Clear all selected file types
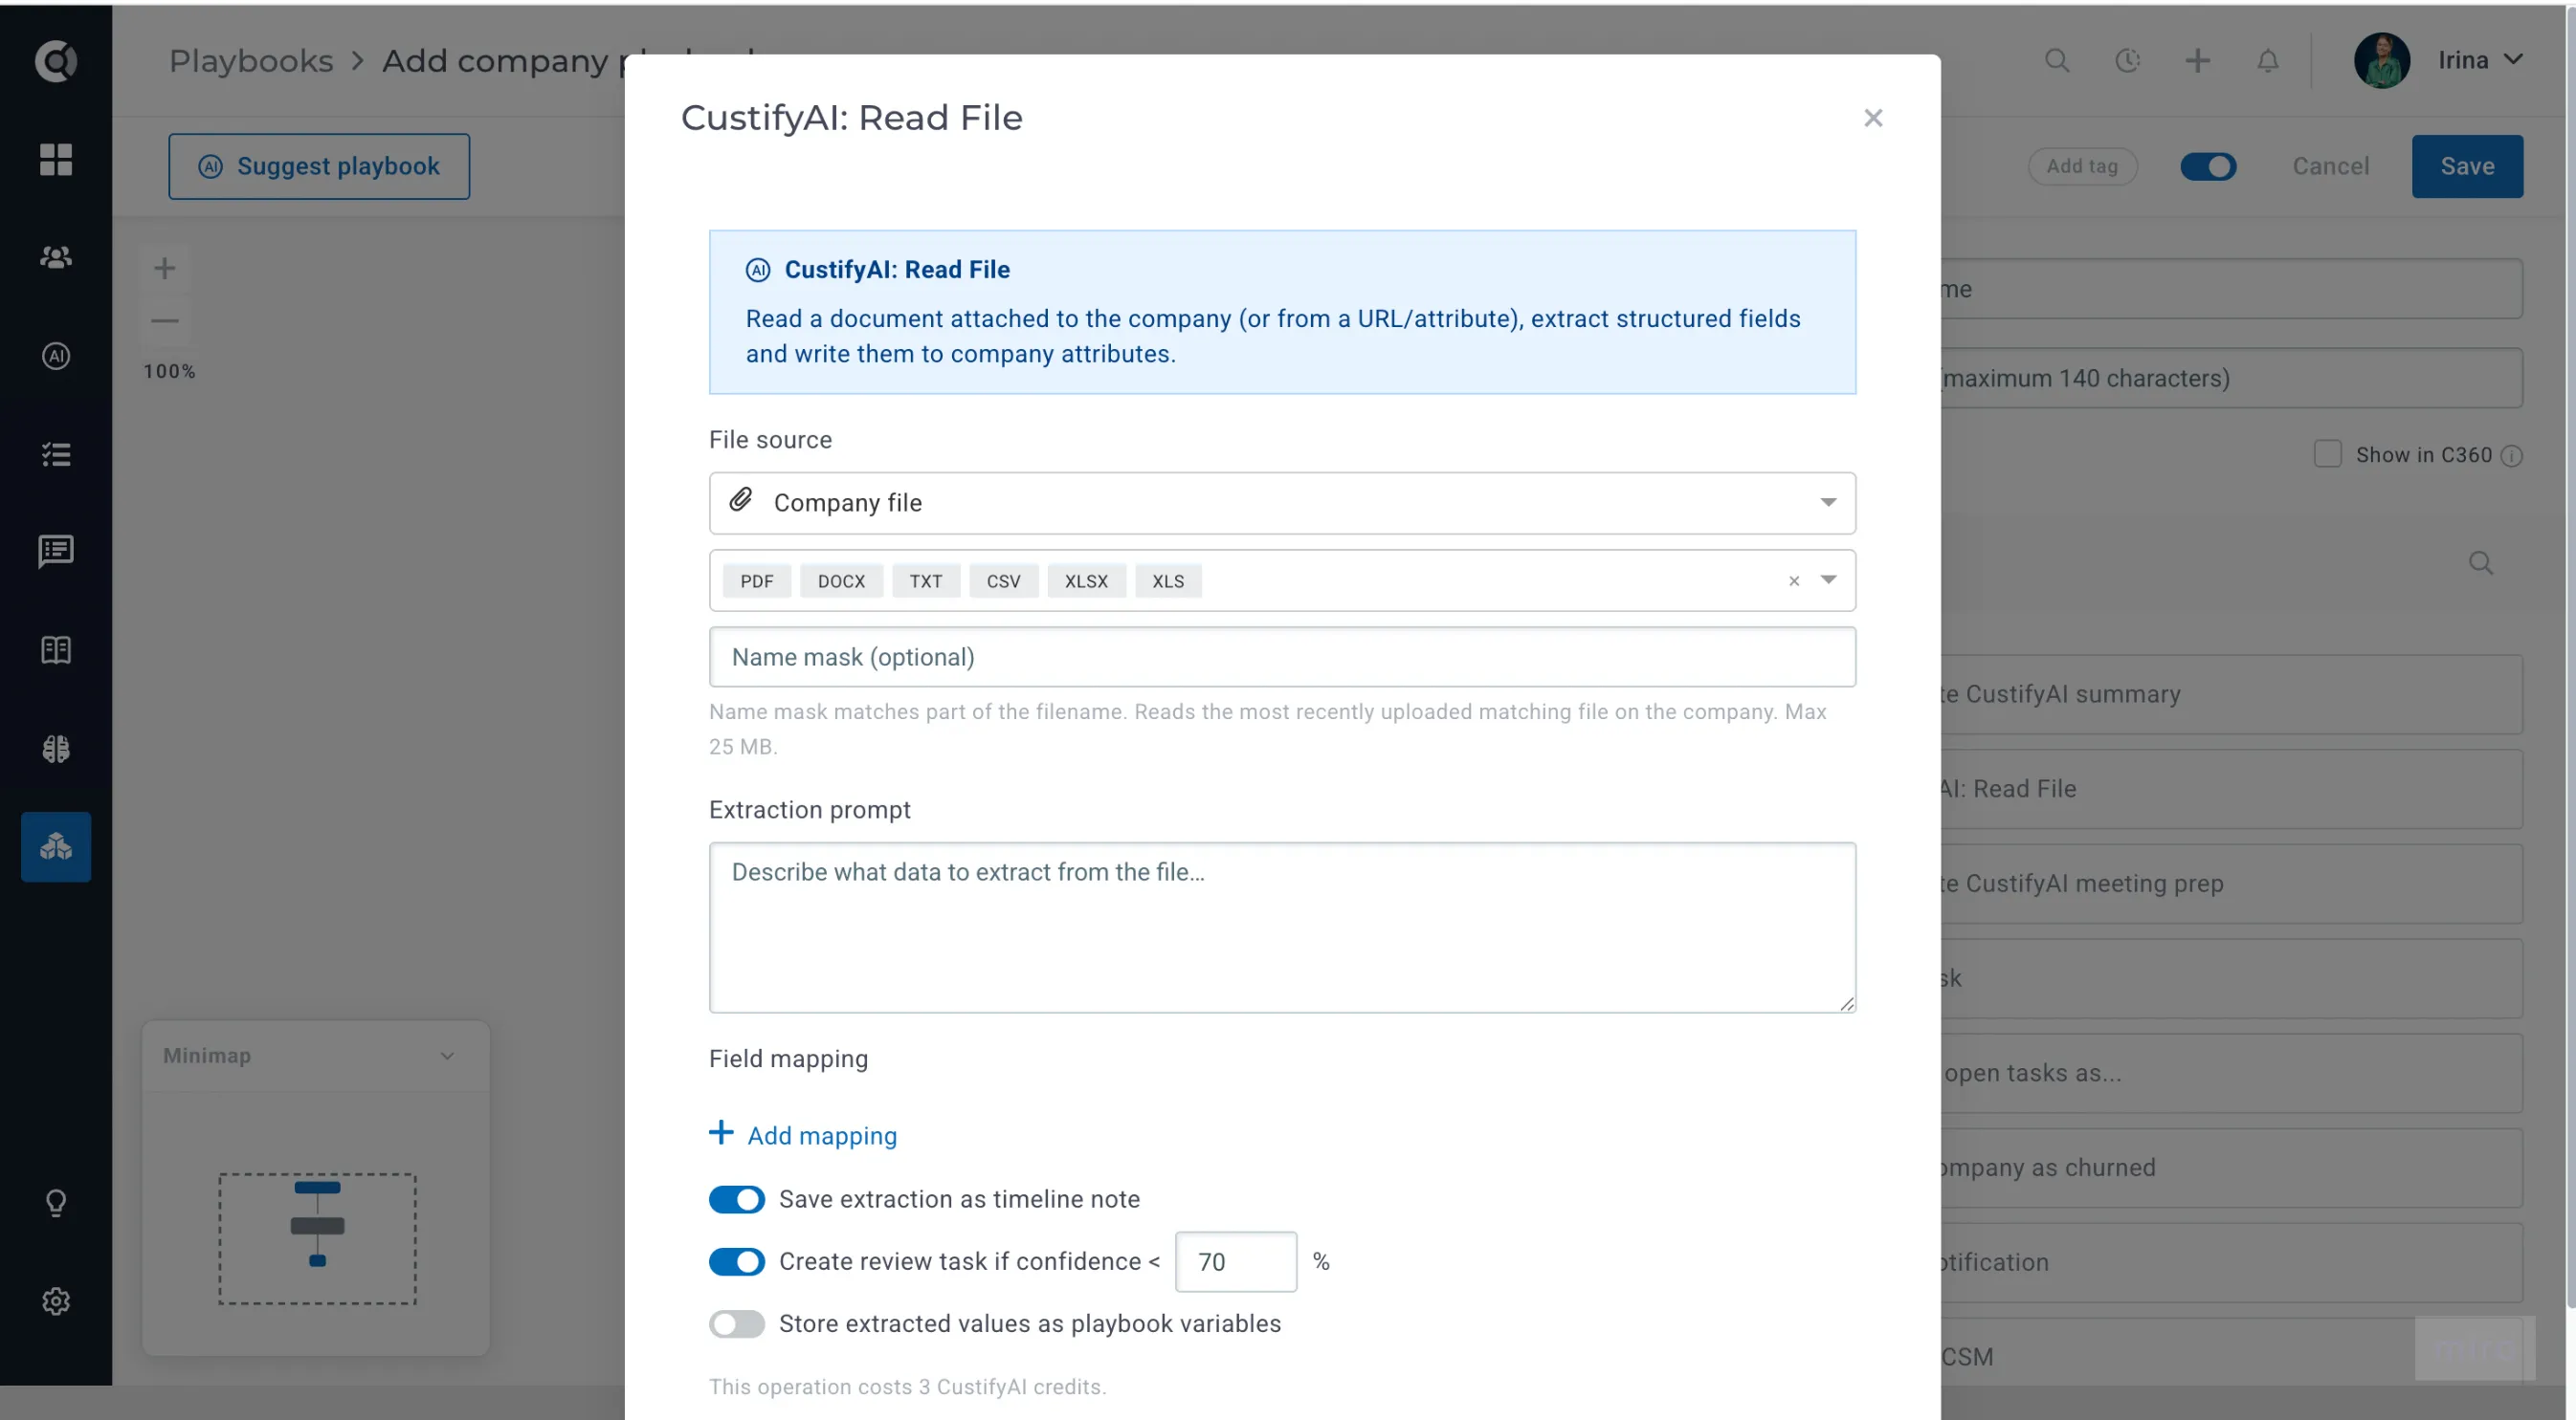This screenshot has width=2576, height=1420. click(1794, 580)
